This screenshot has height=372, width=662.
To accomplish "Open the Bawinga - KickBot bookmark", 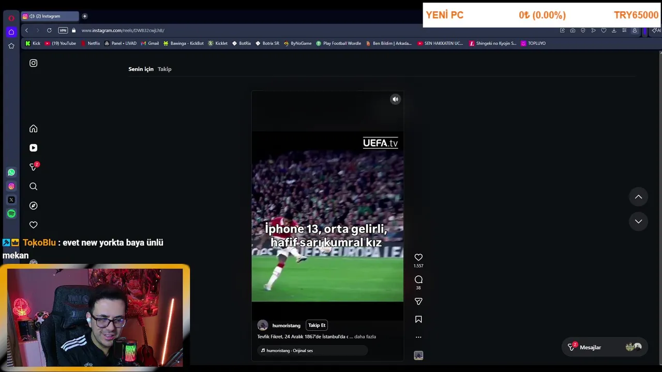I will coord(184,43).
